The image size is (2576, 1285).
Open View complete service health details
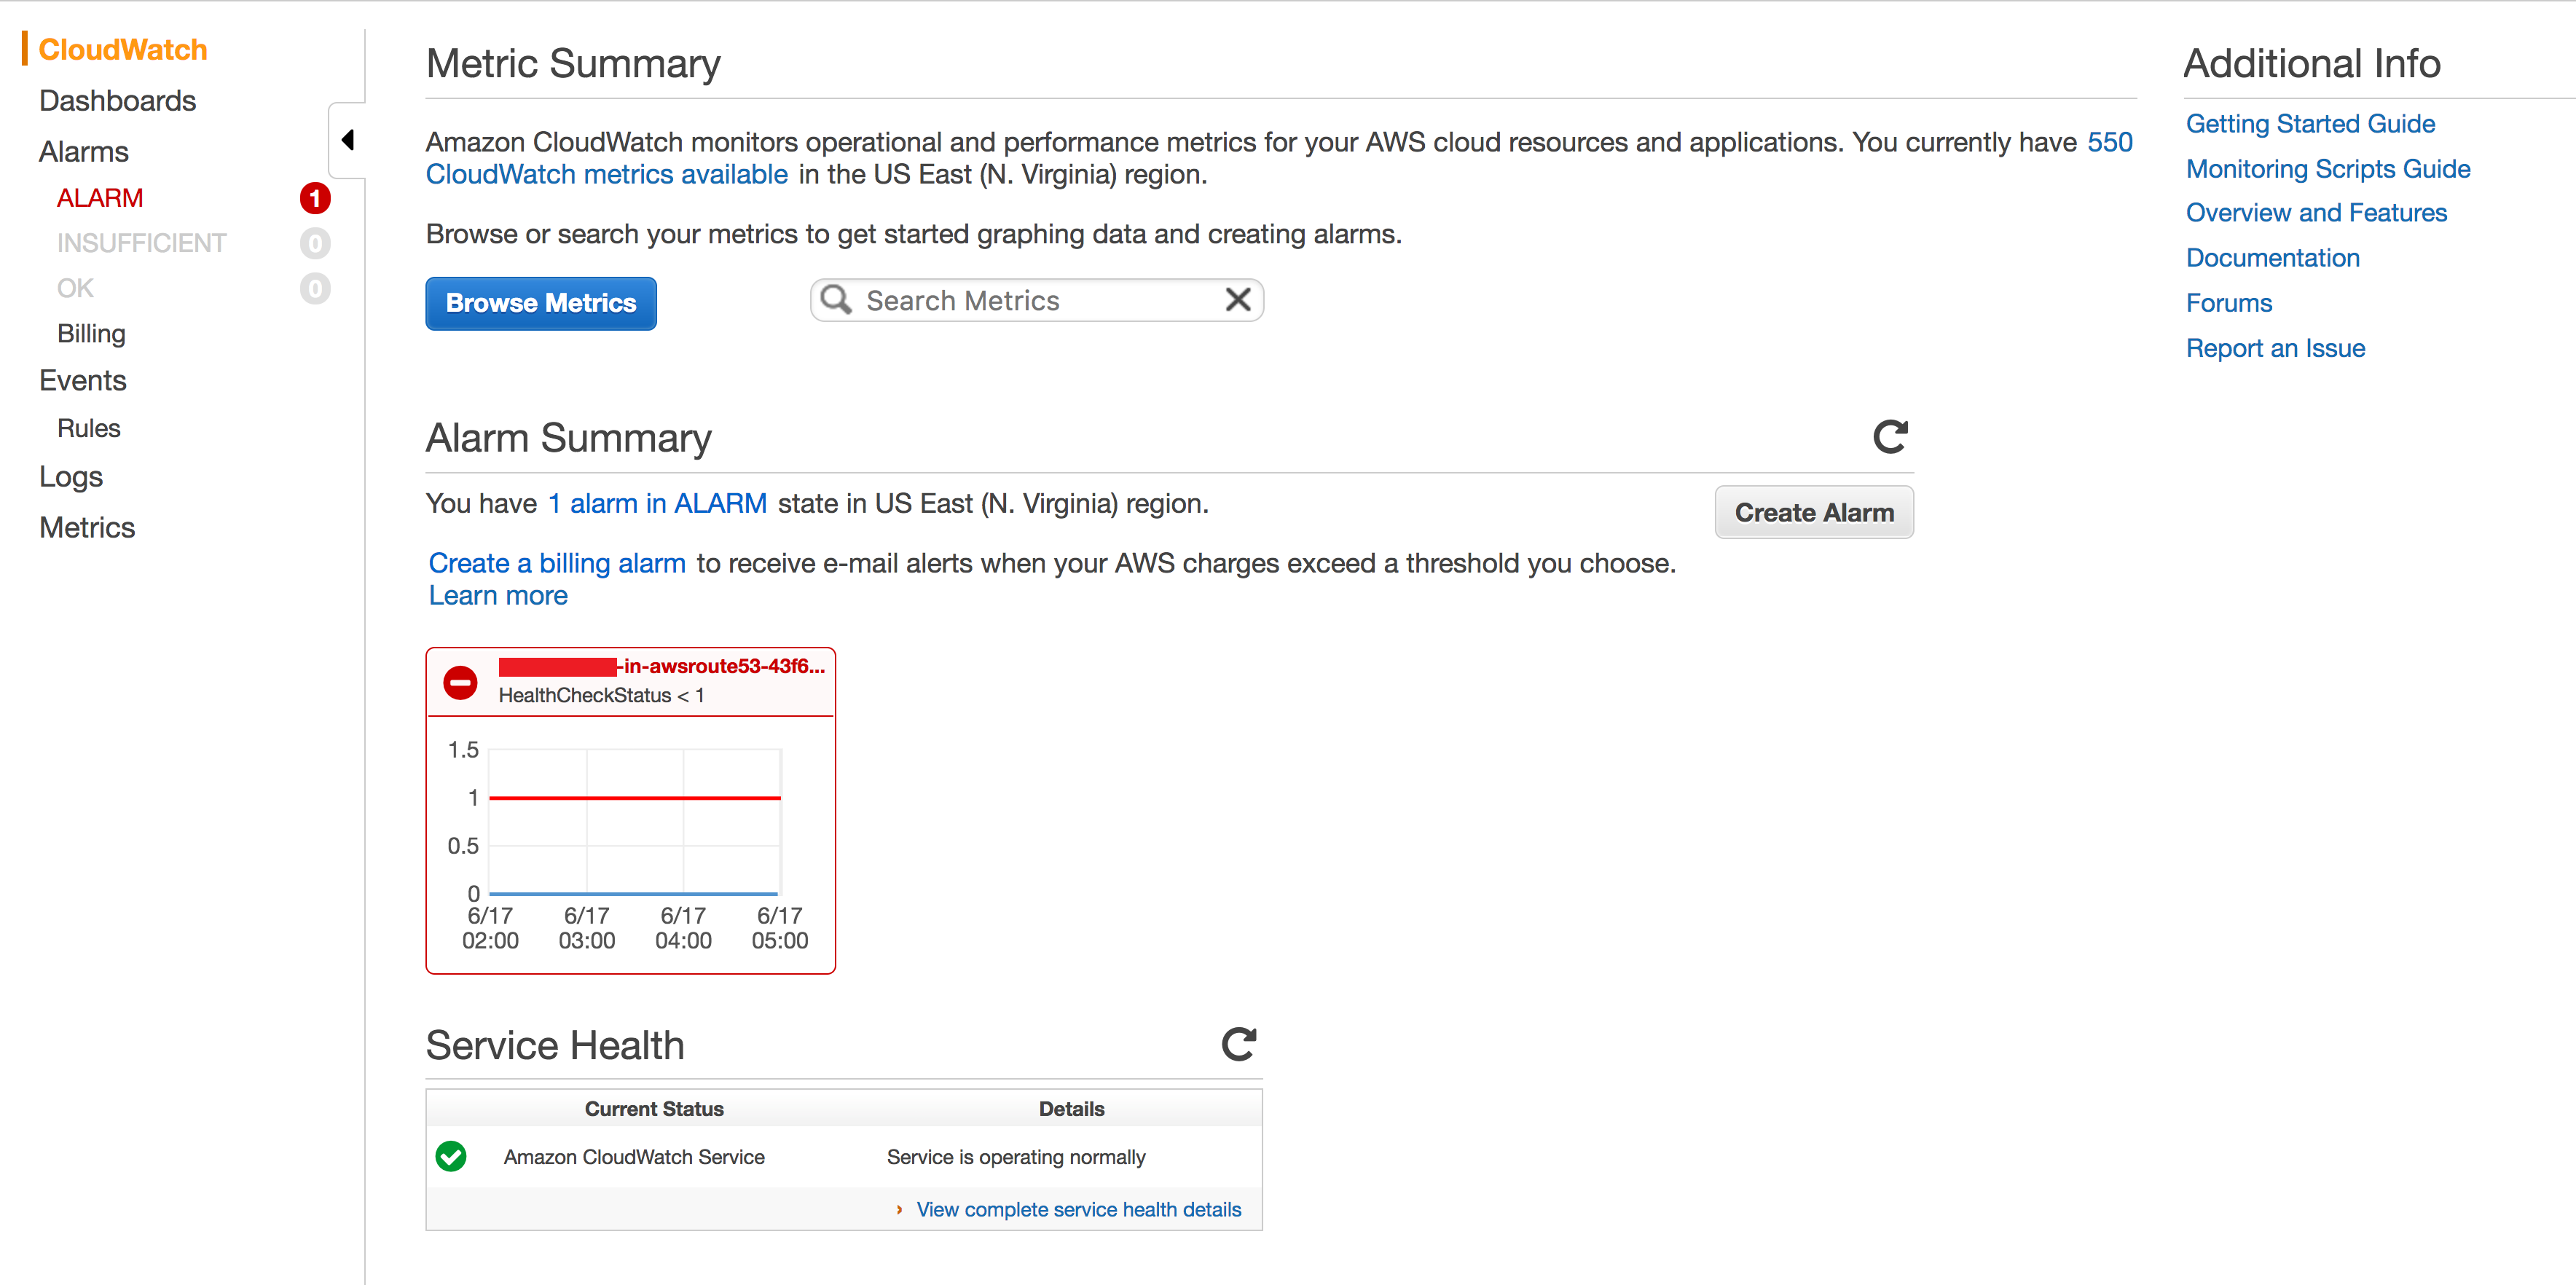click(1079, 1209)
